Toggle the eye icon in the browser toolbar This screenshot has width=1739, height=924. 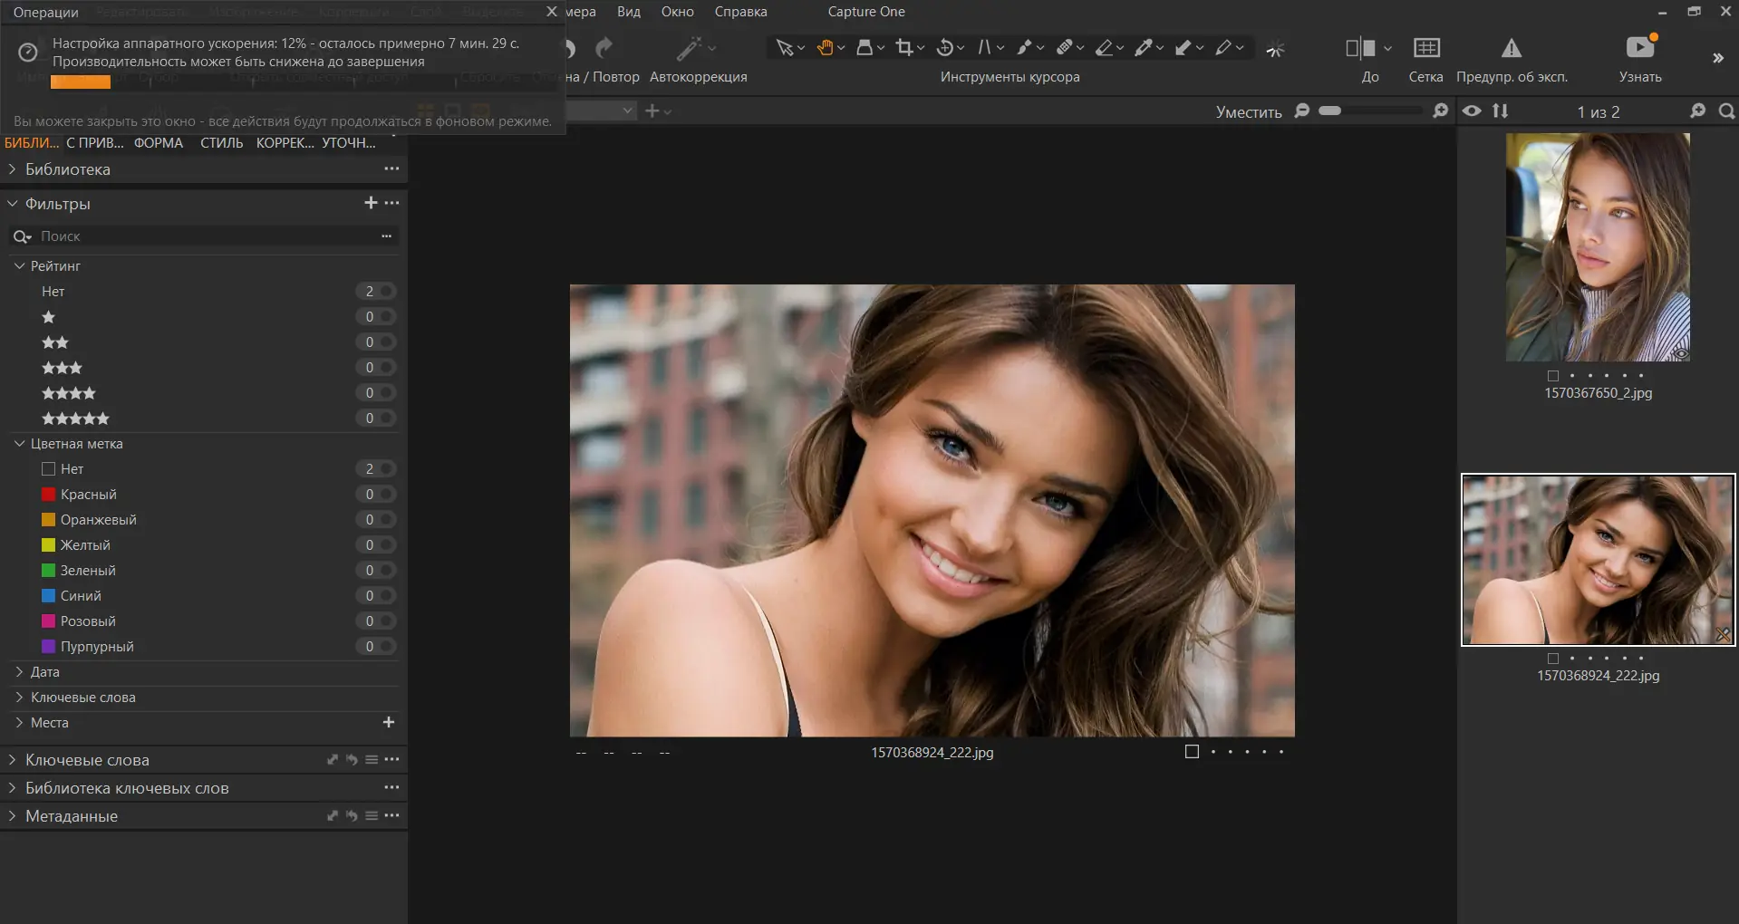1471,111
